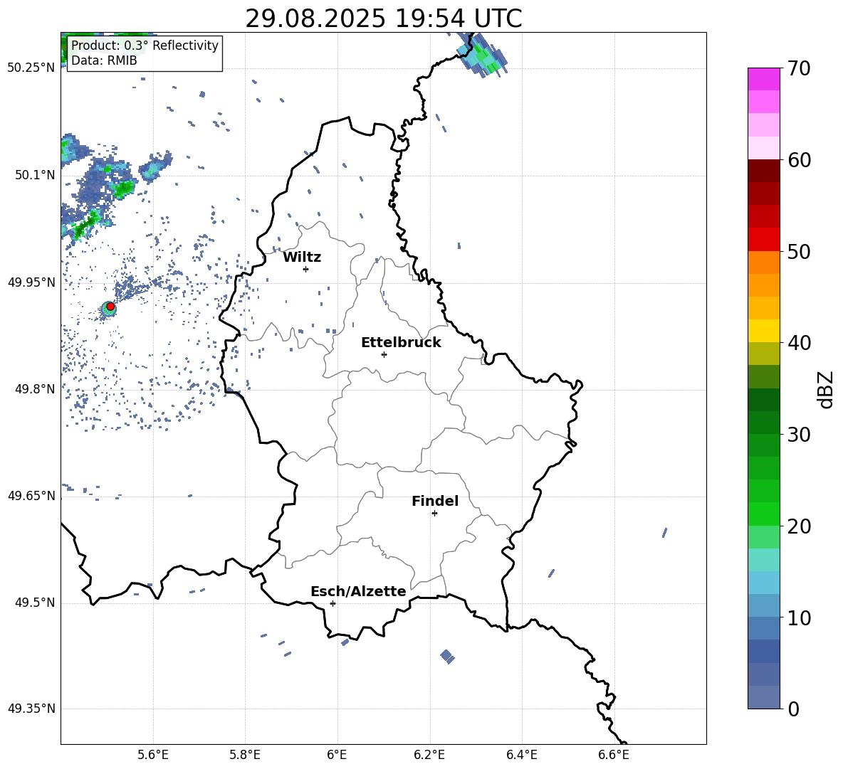Click the '5.8°E' longitude label
This screenshot has height=769, width=843.
(245, 755)
